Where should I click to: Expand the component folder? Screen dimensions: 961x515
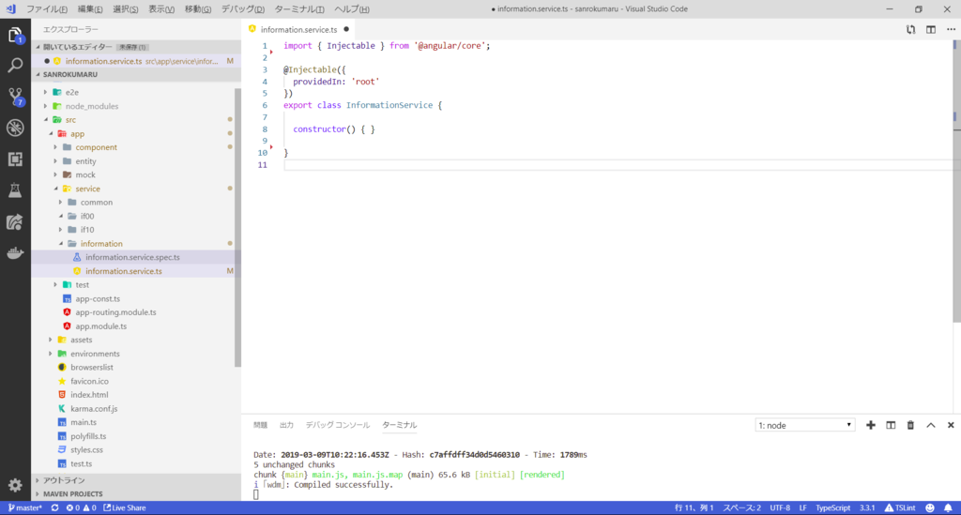coord(97,147)
